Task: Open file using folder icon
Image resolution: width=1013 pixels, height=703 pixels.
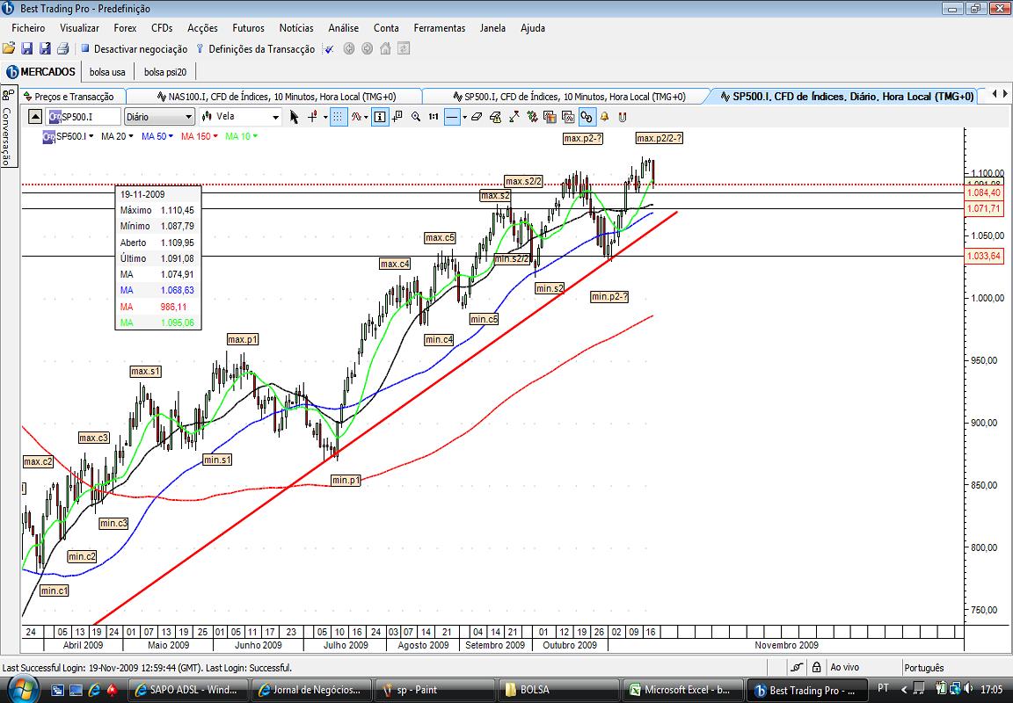Action: (9, 48)
